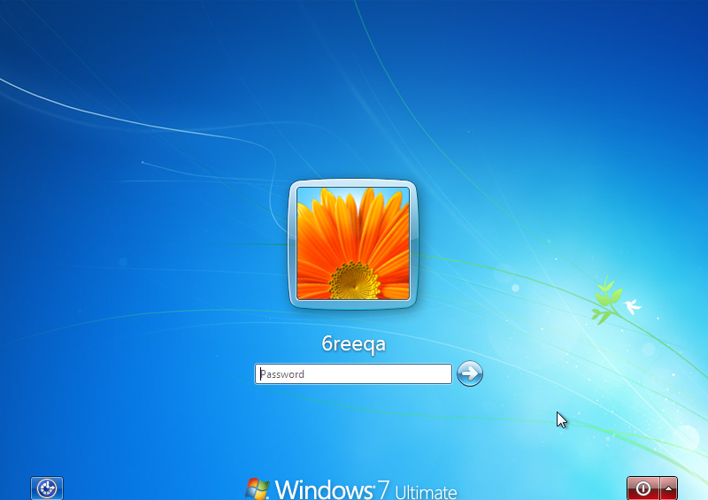708x500 pixels.
Task: Open the Ease of Access button
Action: click(x=47, y=488)
